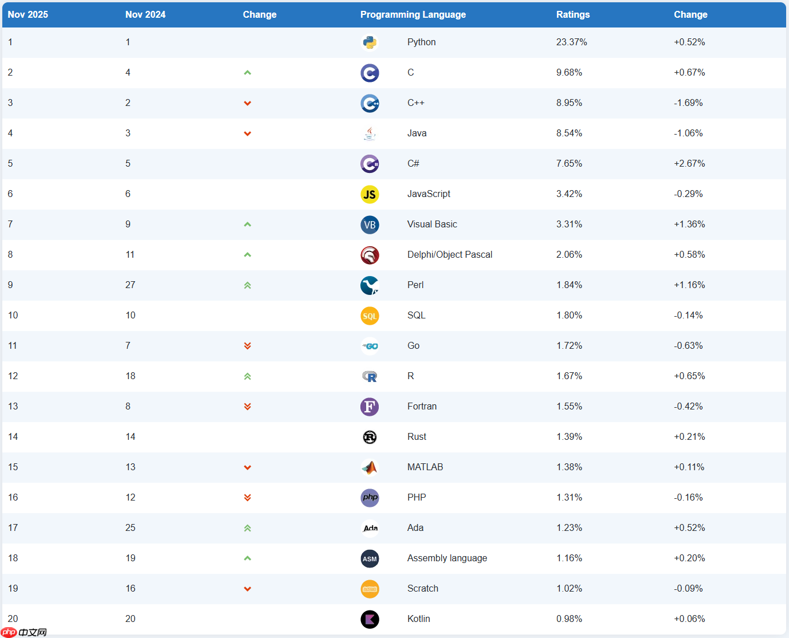This screenshot has width=789, height=638.
Task: Click the PHP logo icon
Action: [370, 498]
